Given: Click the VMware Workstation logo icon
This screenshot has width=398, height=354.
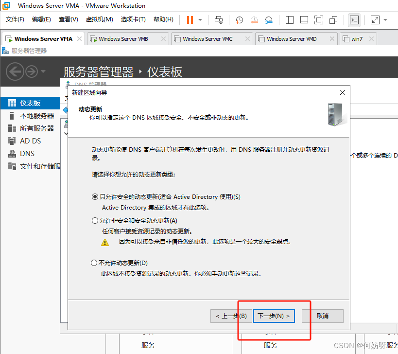Looking at the screenshot, I should [6, 5].
